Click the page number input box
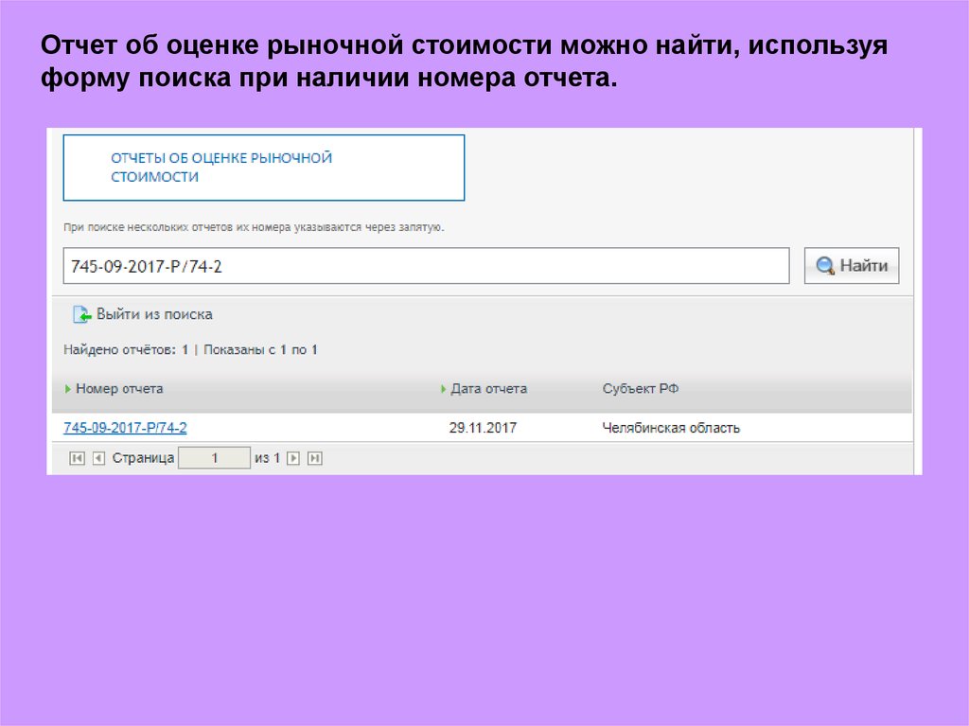Screen dimensions: 969x726 [214, 458]
